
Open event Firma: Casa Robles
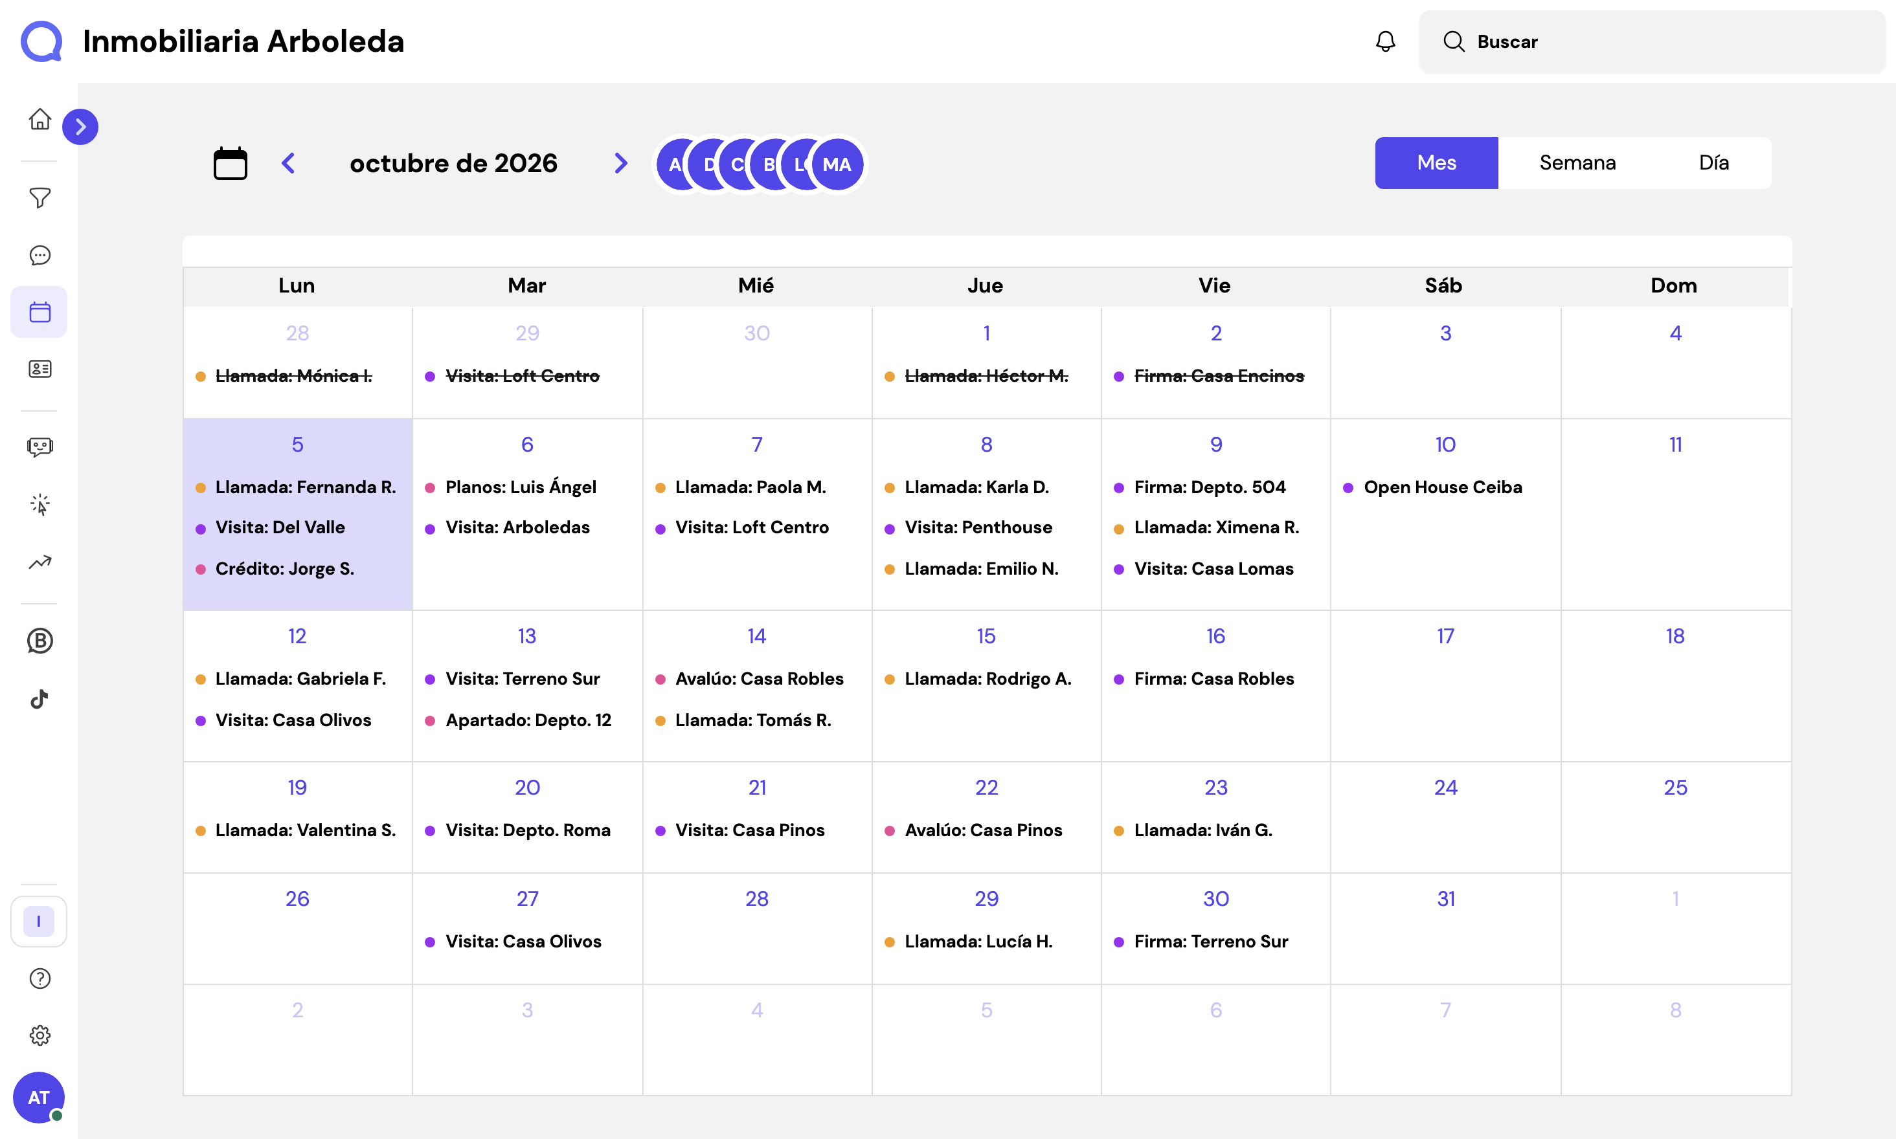[x=1204, y=680]
